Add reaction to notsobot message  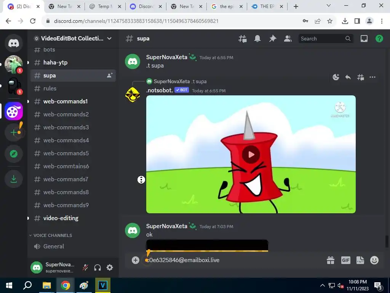(x=336, y=77)
